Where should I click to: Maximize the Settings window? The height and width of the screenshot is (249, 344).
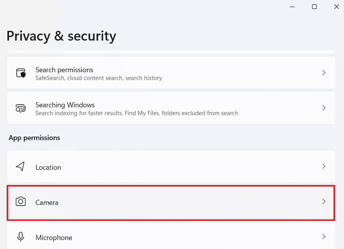click(314, 7)
